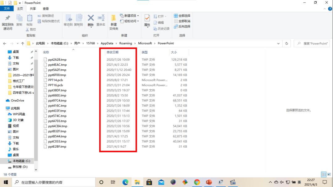Click Copy Path (复制路径)
This screenshot has width=333, height=187.
[x=46, y=16]
